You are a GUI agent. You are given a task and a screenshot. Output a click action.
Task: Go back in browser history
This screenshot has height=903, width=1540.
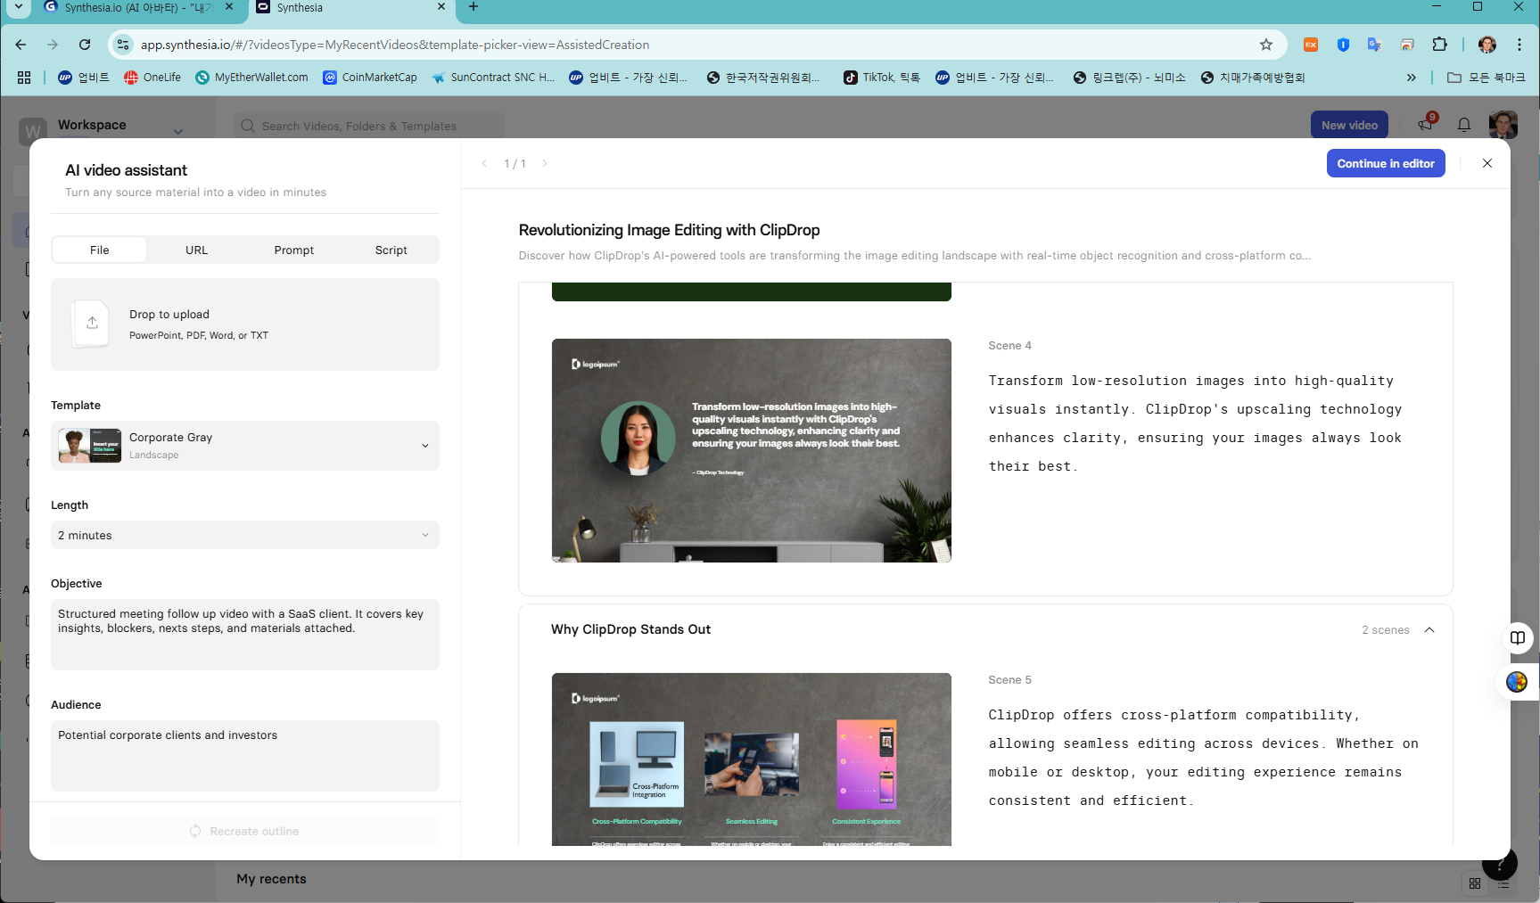(21, 45)
